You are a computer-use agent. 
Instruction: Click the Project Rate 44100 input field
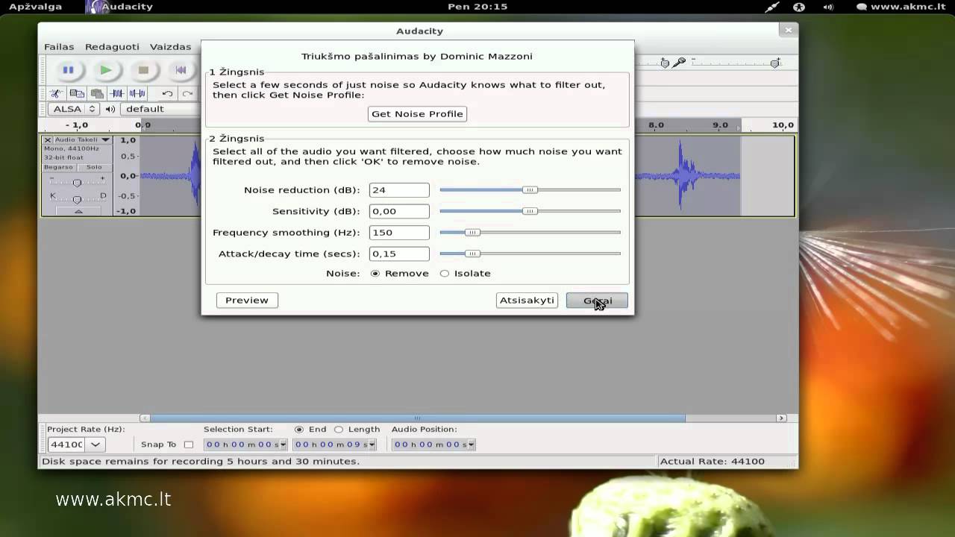tap(66, 445)
